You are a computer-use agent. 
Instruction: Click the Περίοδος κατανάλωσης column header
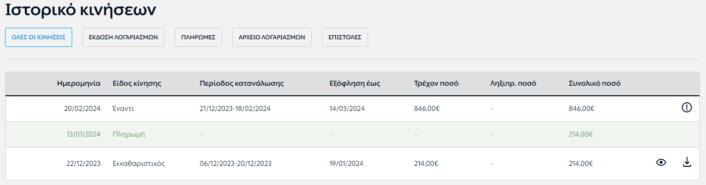242,84
